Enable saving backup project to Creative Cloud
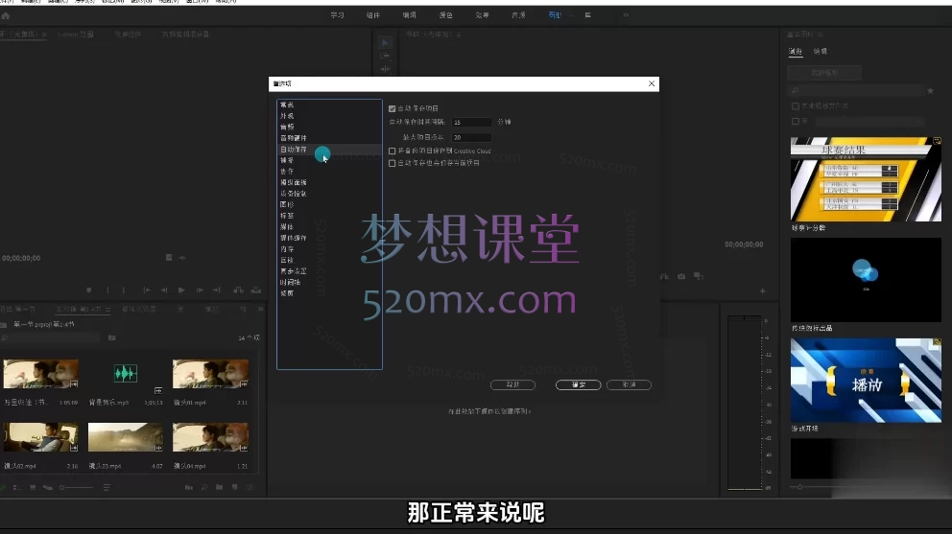This screenshot has width=952, height=534. click(x=392, y=151)
